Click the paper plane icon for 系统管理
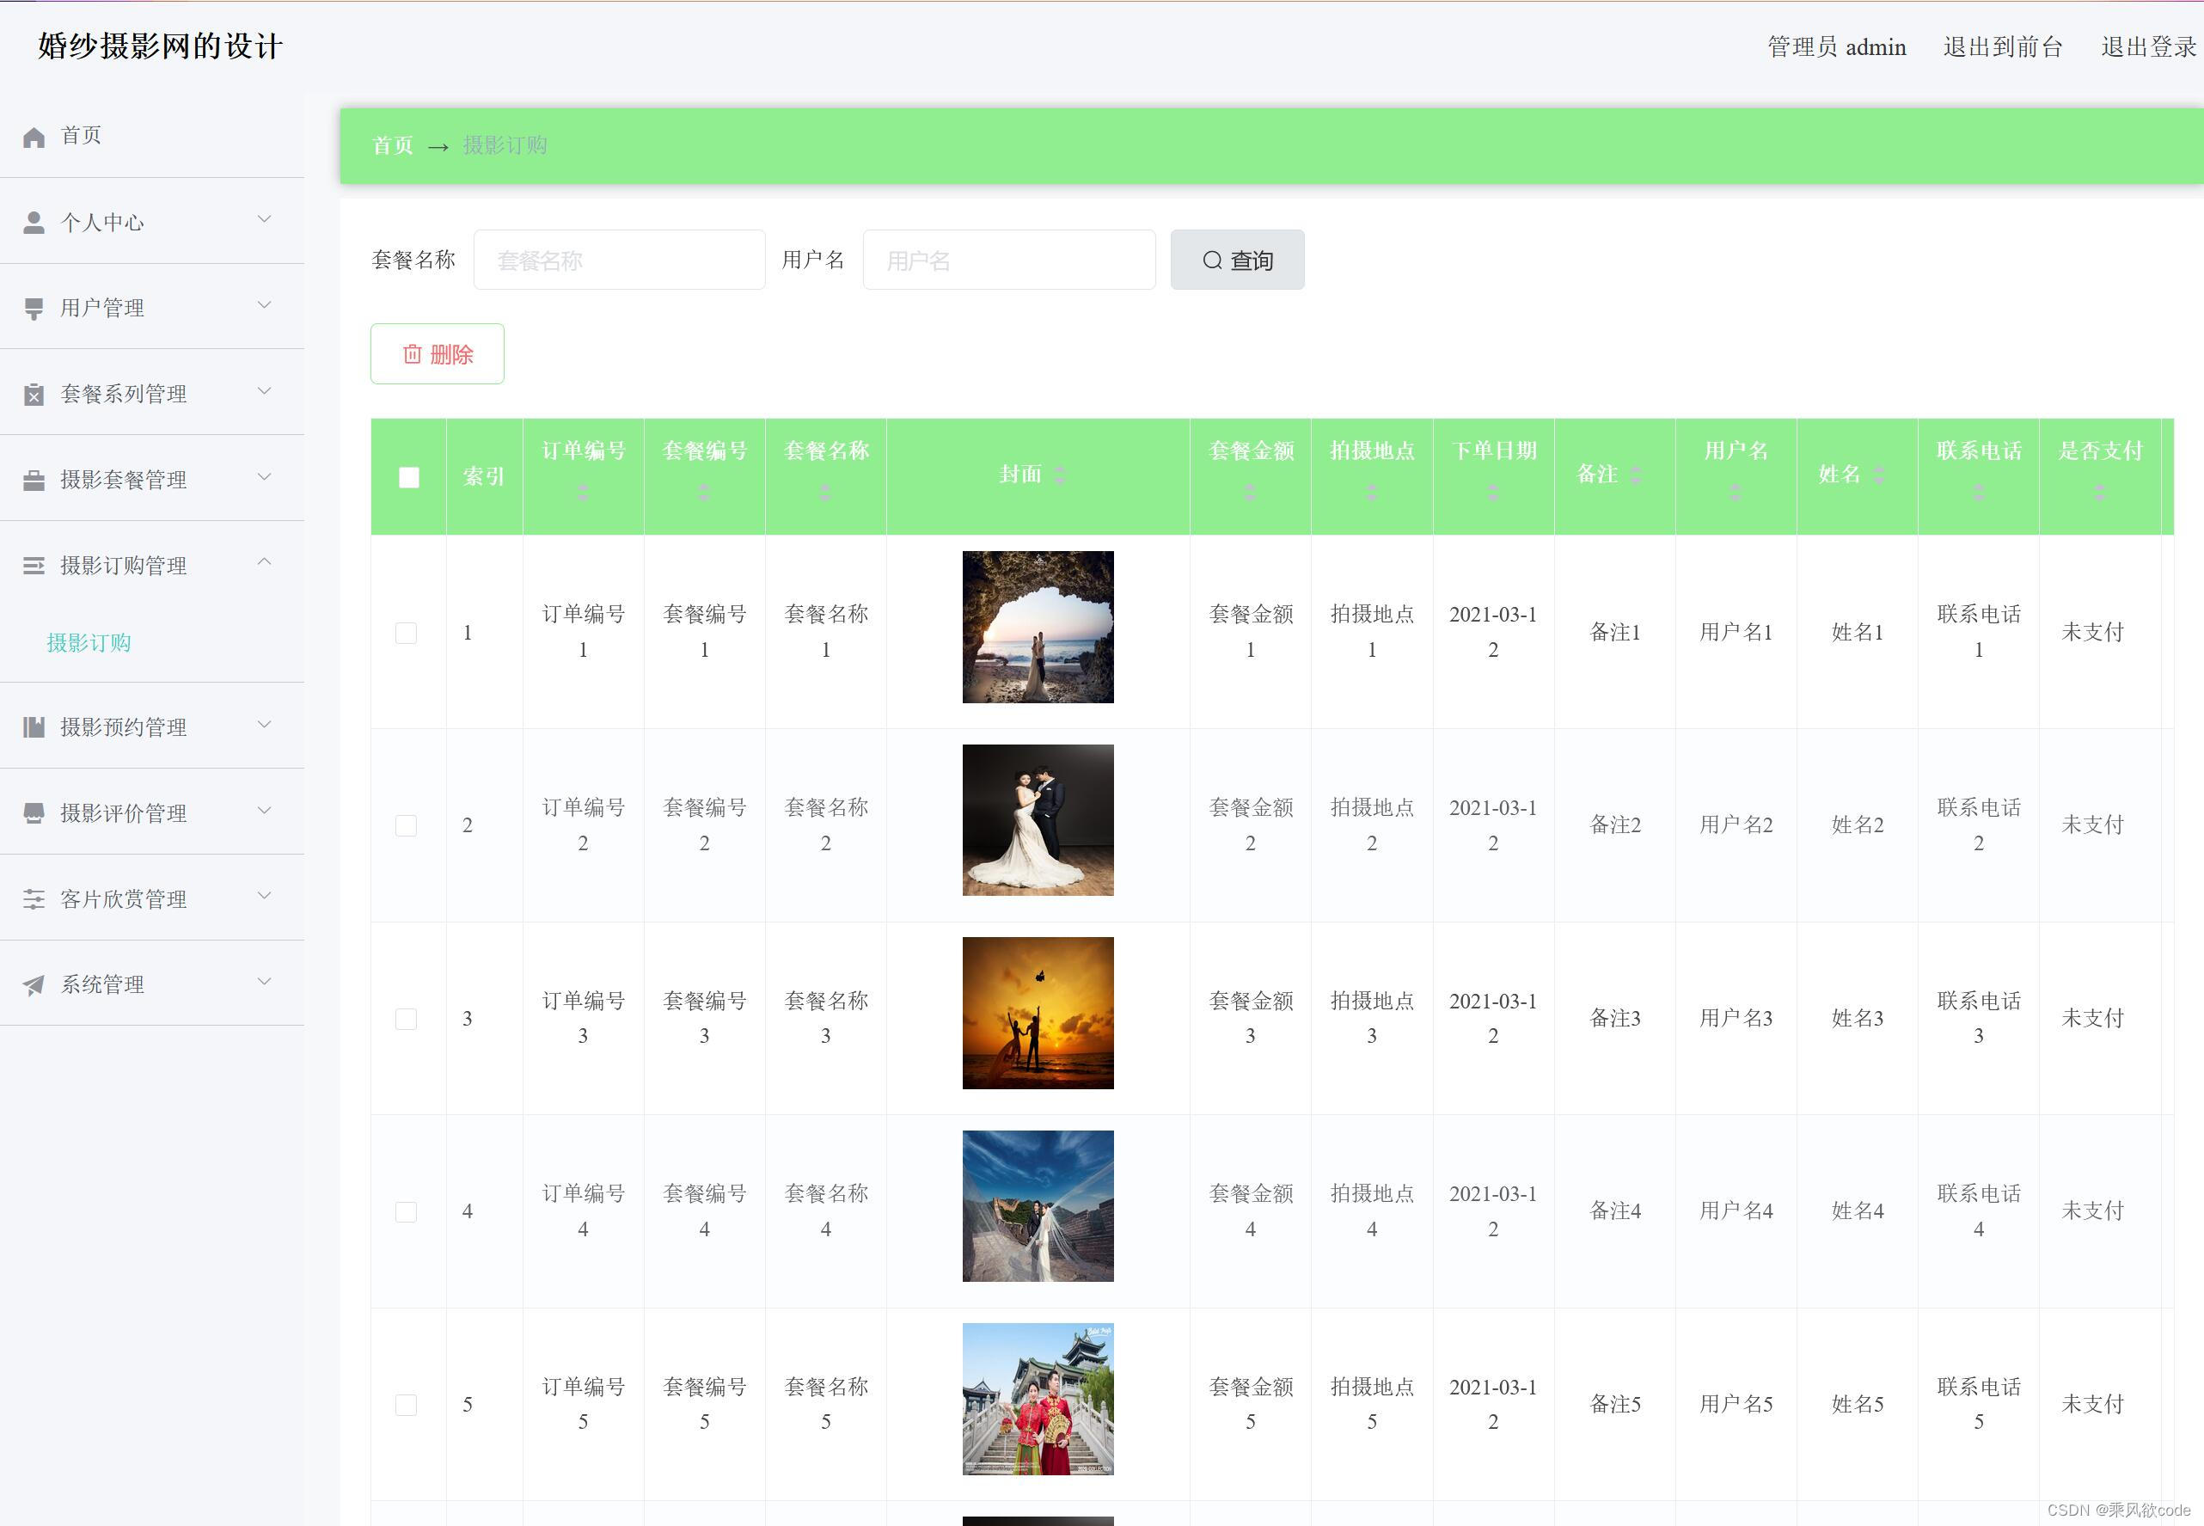Image resolution: width=2204 pixels, height=1526 pixels. pos(34,985)
